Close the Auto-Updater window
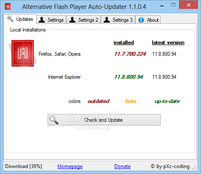 click(x=189, y=5)
